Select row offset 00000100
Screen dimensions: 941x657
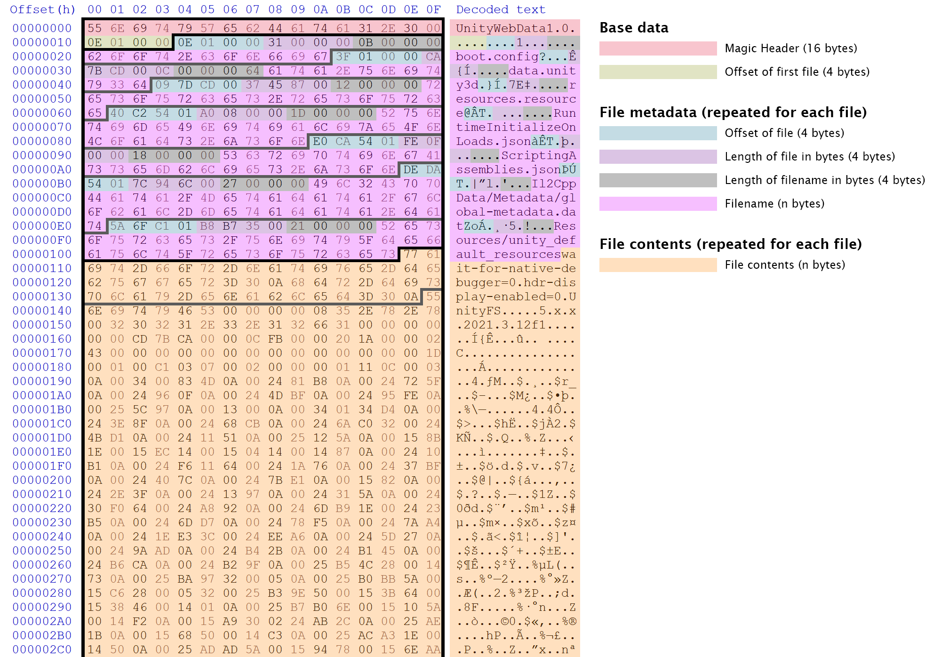tap(42, 254)
